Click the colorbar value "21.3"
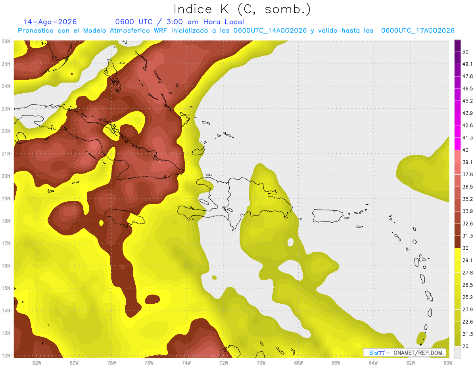This screenshot has height=368, width=476. pyautogui.click(x=468, y=334)
